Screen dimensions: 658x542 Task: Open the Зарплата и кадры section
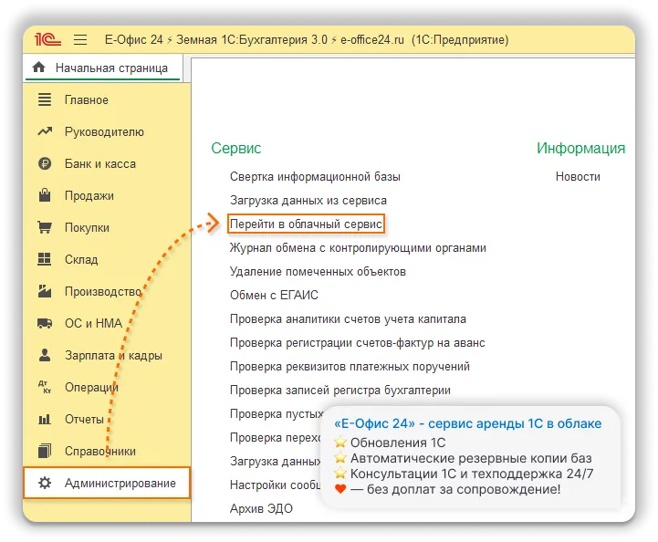pos(113,356)
